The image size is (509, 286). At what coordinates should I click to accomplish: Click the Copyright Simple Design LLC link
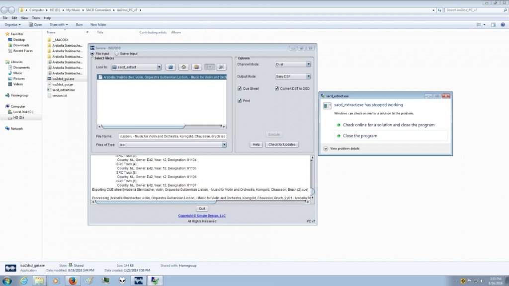[x=202, y=215]
